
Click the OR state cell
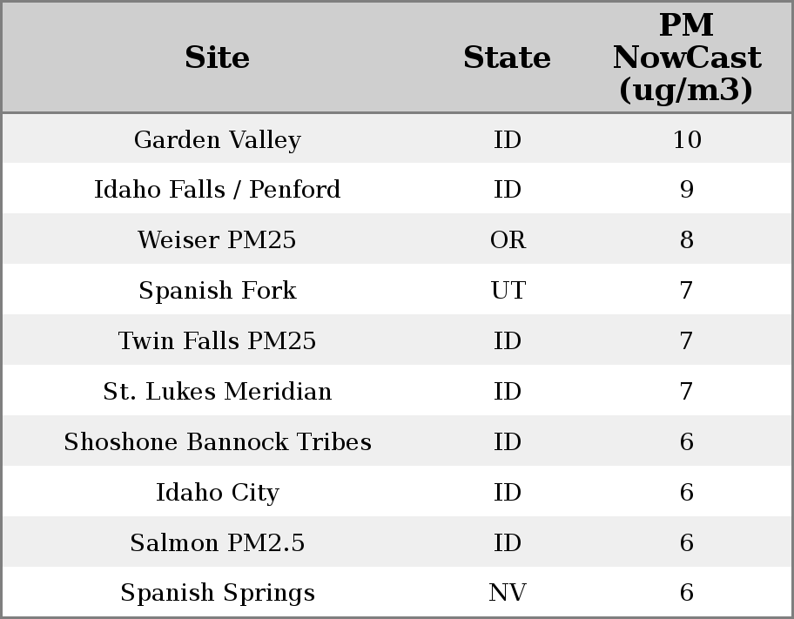pos(508,240)
